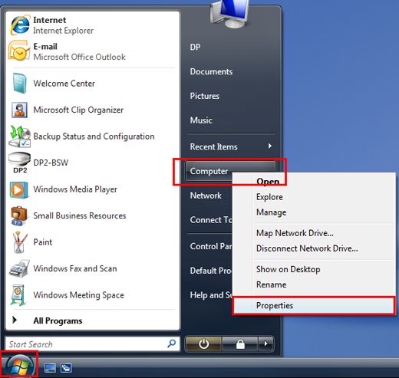Click the "Microsoft Office Outlook" subtitle text

tap(79, 57)
